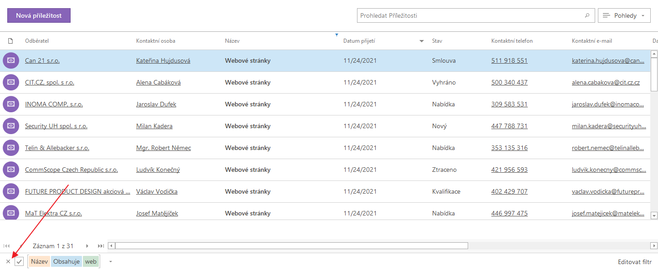Create a new opportunity with Nová příležitost
658x270 pixels.
click(39, 15)
